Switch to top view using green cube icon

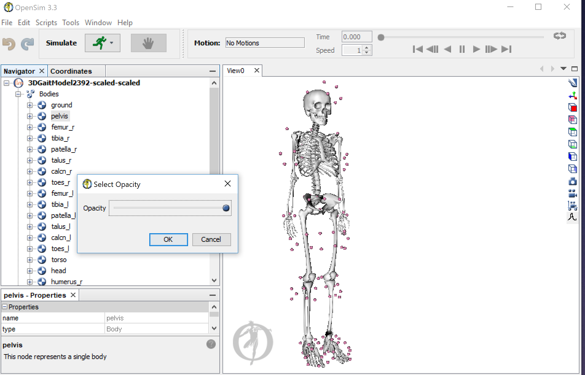573,132
